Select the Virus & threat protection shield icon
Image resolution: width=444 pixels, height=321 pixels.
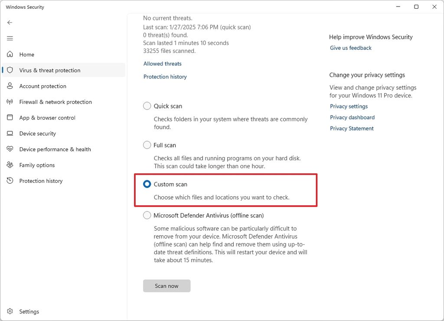point(10,70)
